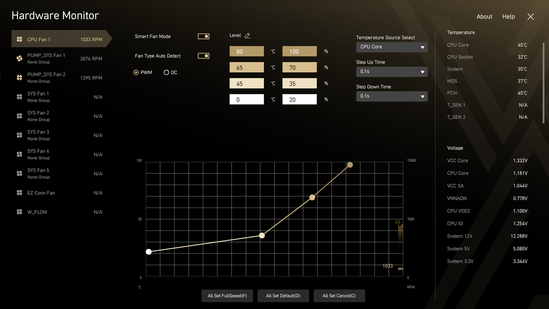Open the Temperature Source Select dropdown
This screenshot has height=309, width=549.
coord(392,47)
